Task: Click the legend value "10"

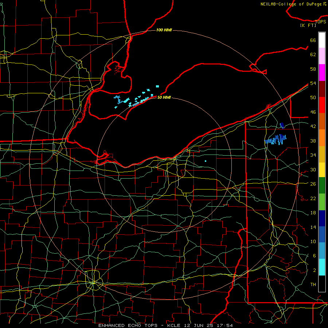Action: pos(313,241)
